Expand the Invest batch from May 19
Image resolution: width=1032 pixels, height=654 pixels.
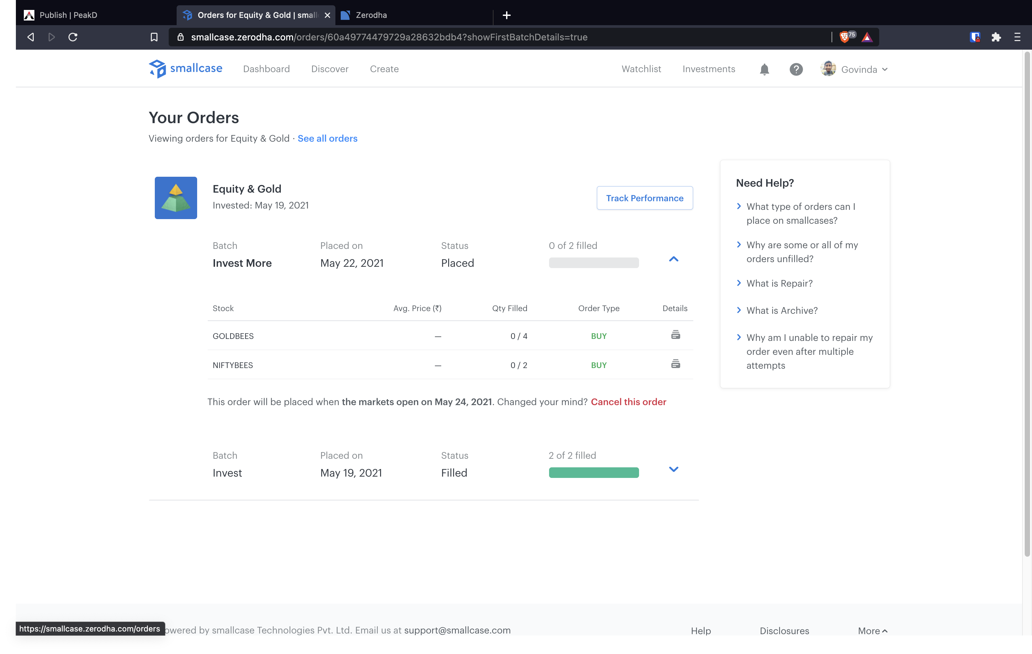673,469
